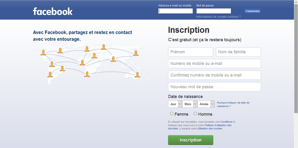Click the Prénom input field
The image size is (298, 148).
[191, 52]
